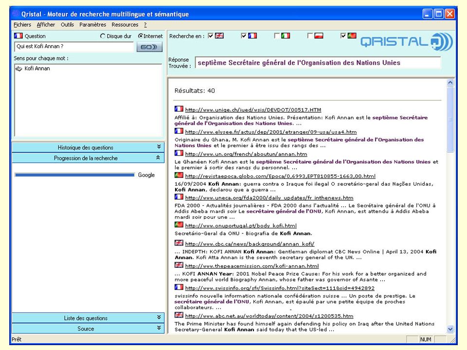Viewport: 467px width, 350px height.
Task: Open the abc.net.au worldtoday link
Action: (269, 316)
